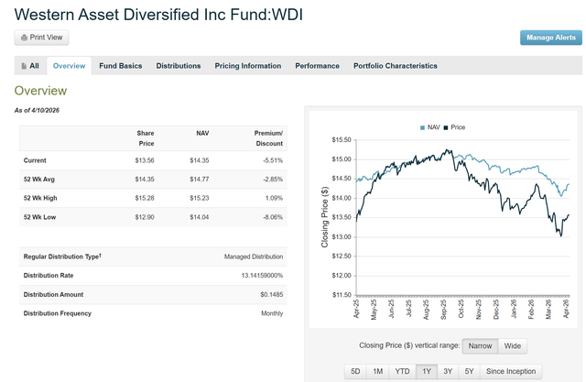Select the Pricing Information tab
This screenshot has height=382, width=586.
248,66
